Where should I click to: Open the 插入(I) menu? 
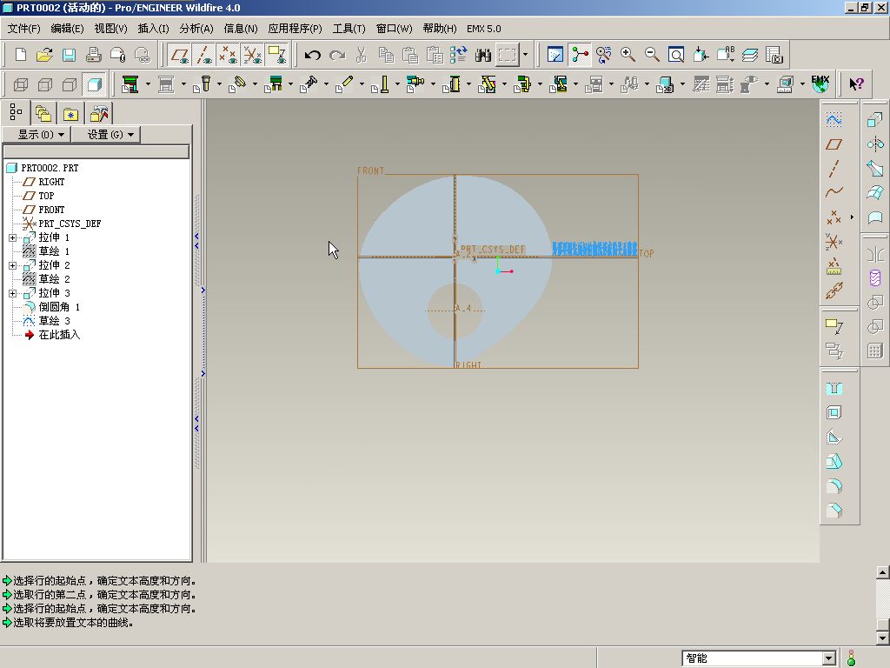(x=153, y=29)
